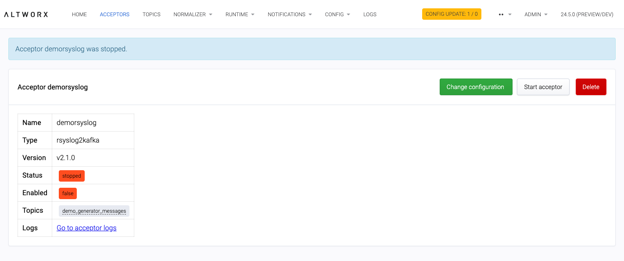Expand the CONFIG menu
This screenshot has height=261, width=624.
click(x=337, y=14)
